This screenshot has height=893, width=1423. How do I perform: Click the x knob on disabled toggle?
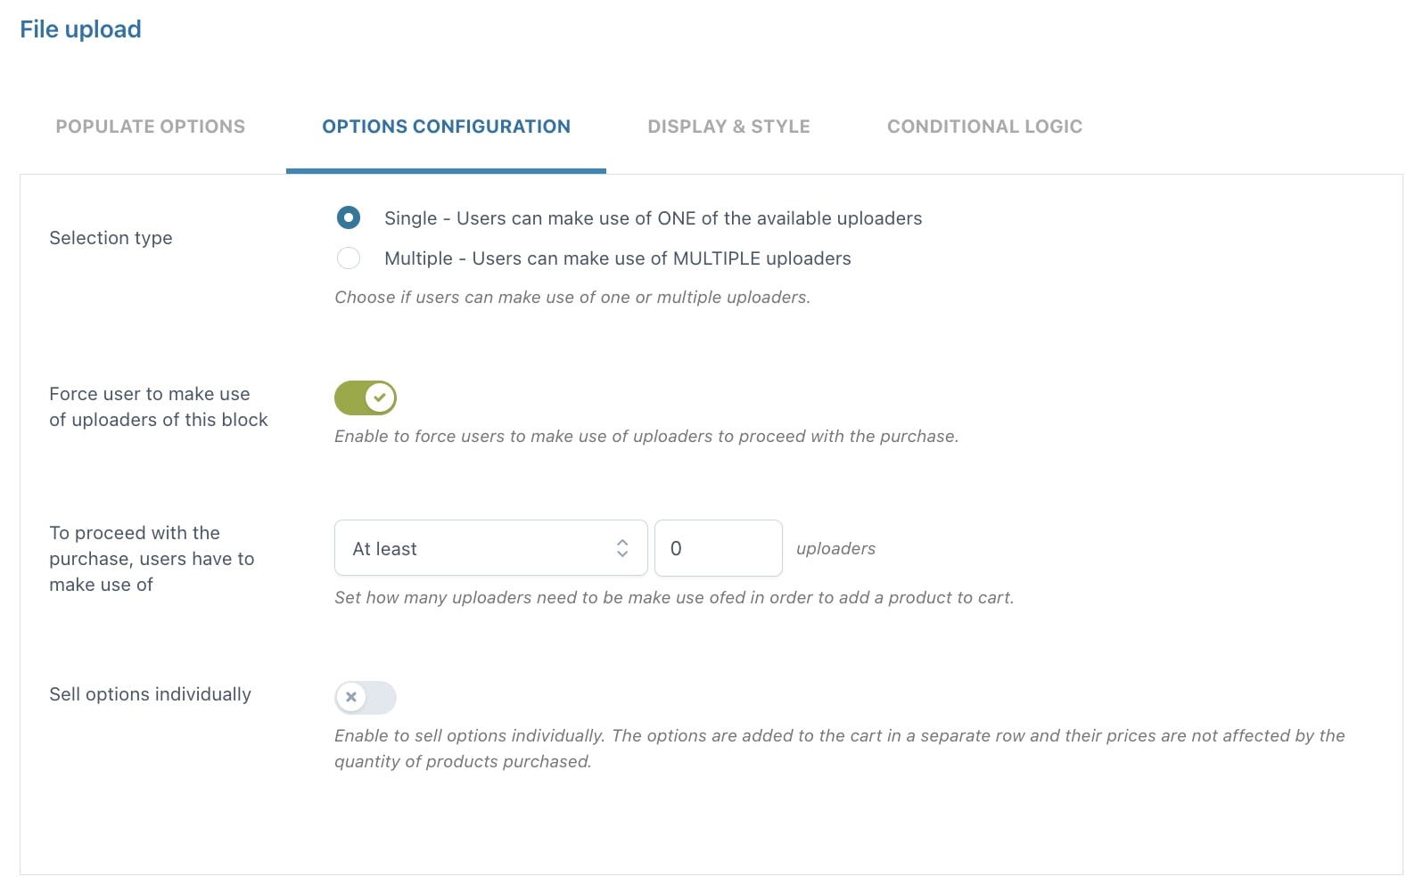[351, 697]
